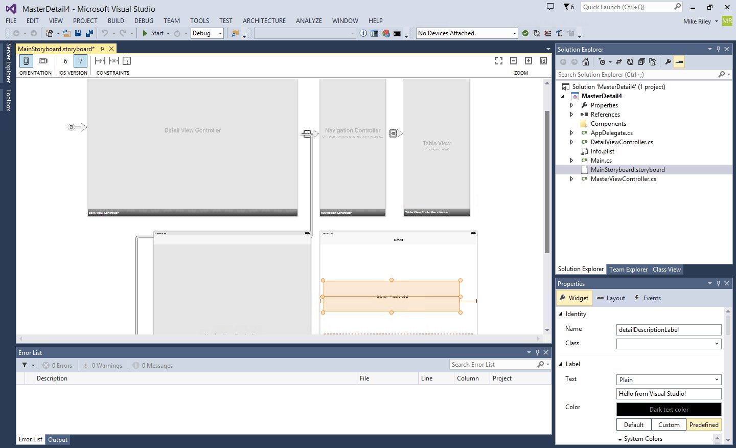Expand the Properties tree node
736x448 pixels.
click(x=572, y=105)
